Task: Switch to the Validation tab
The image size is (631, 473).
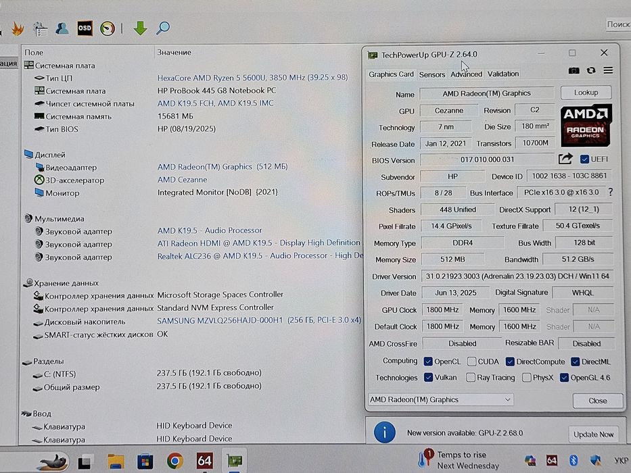Action: (x=503, y=74)
